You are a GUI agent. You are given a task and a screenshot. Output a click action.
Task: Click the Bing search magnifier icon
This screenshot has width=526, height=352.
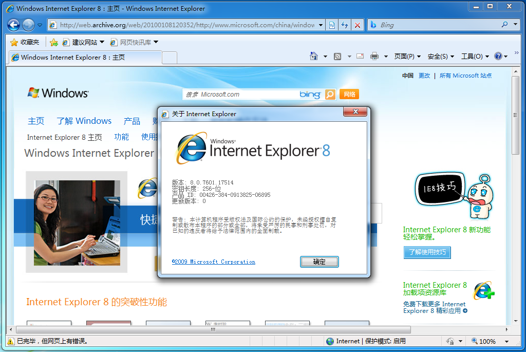[329, 95]
